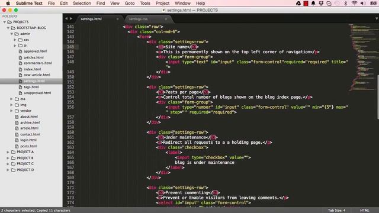The width and height of the screenshot is (379, 213).
Task: Collapse the BOOTSTRAP-BLOG folder
Action: [8, 28]
